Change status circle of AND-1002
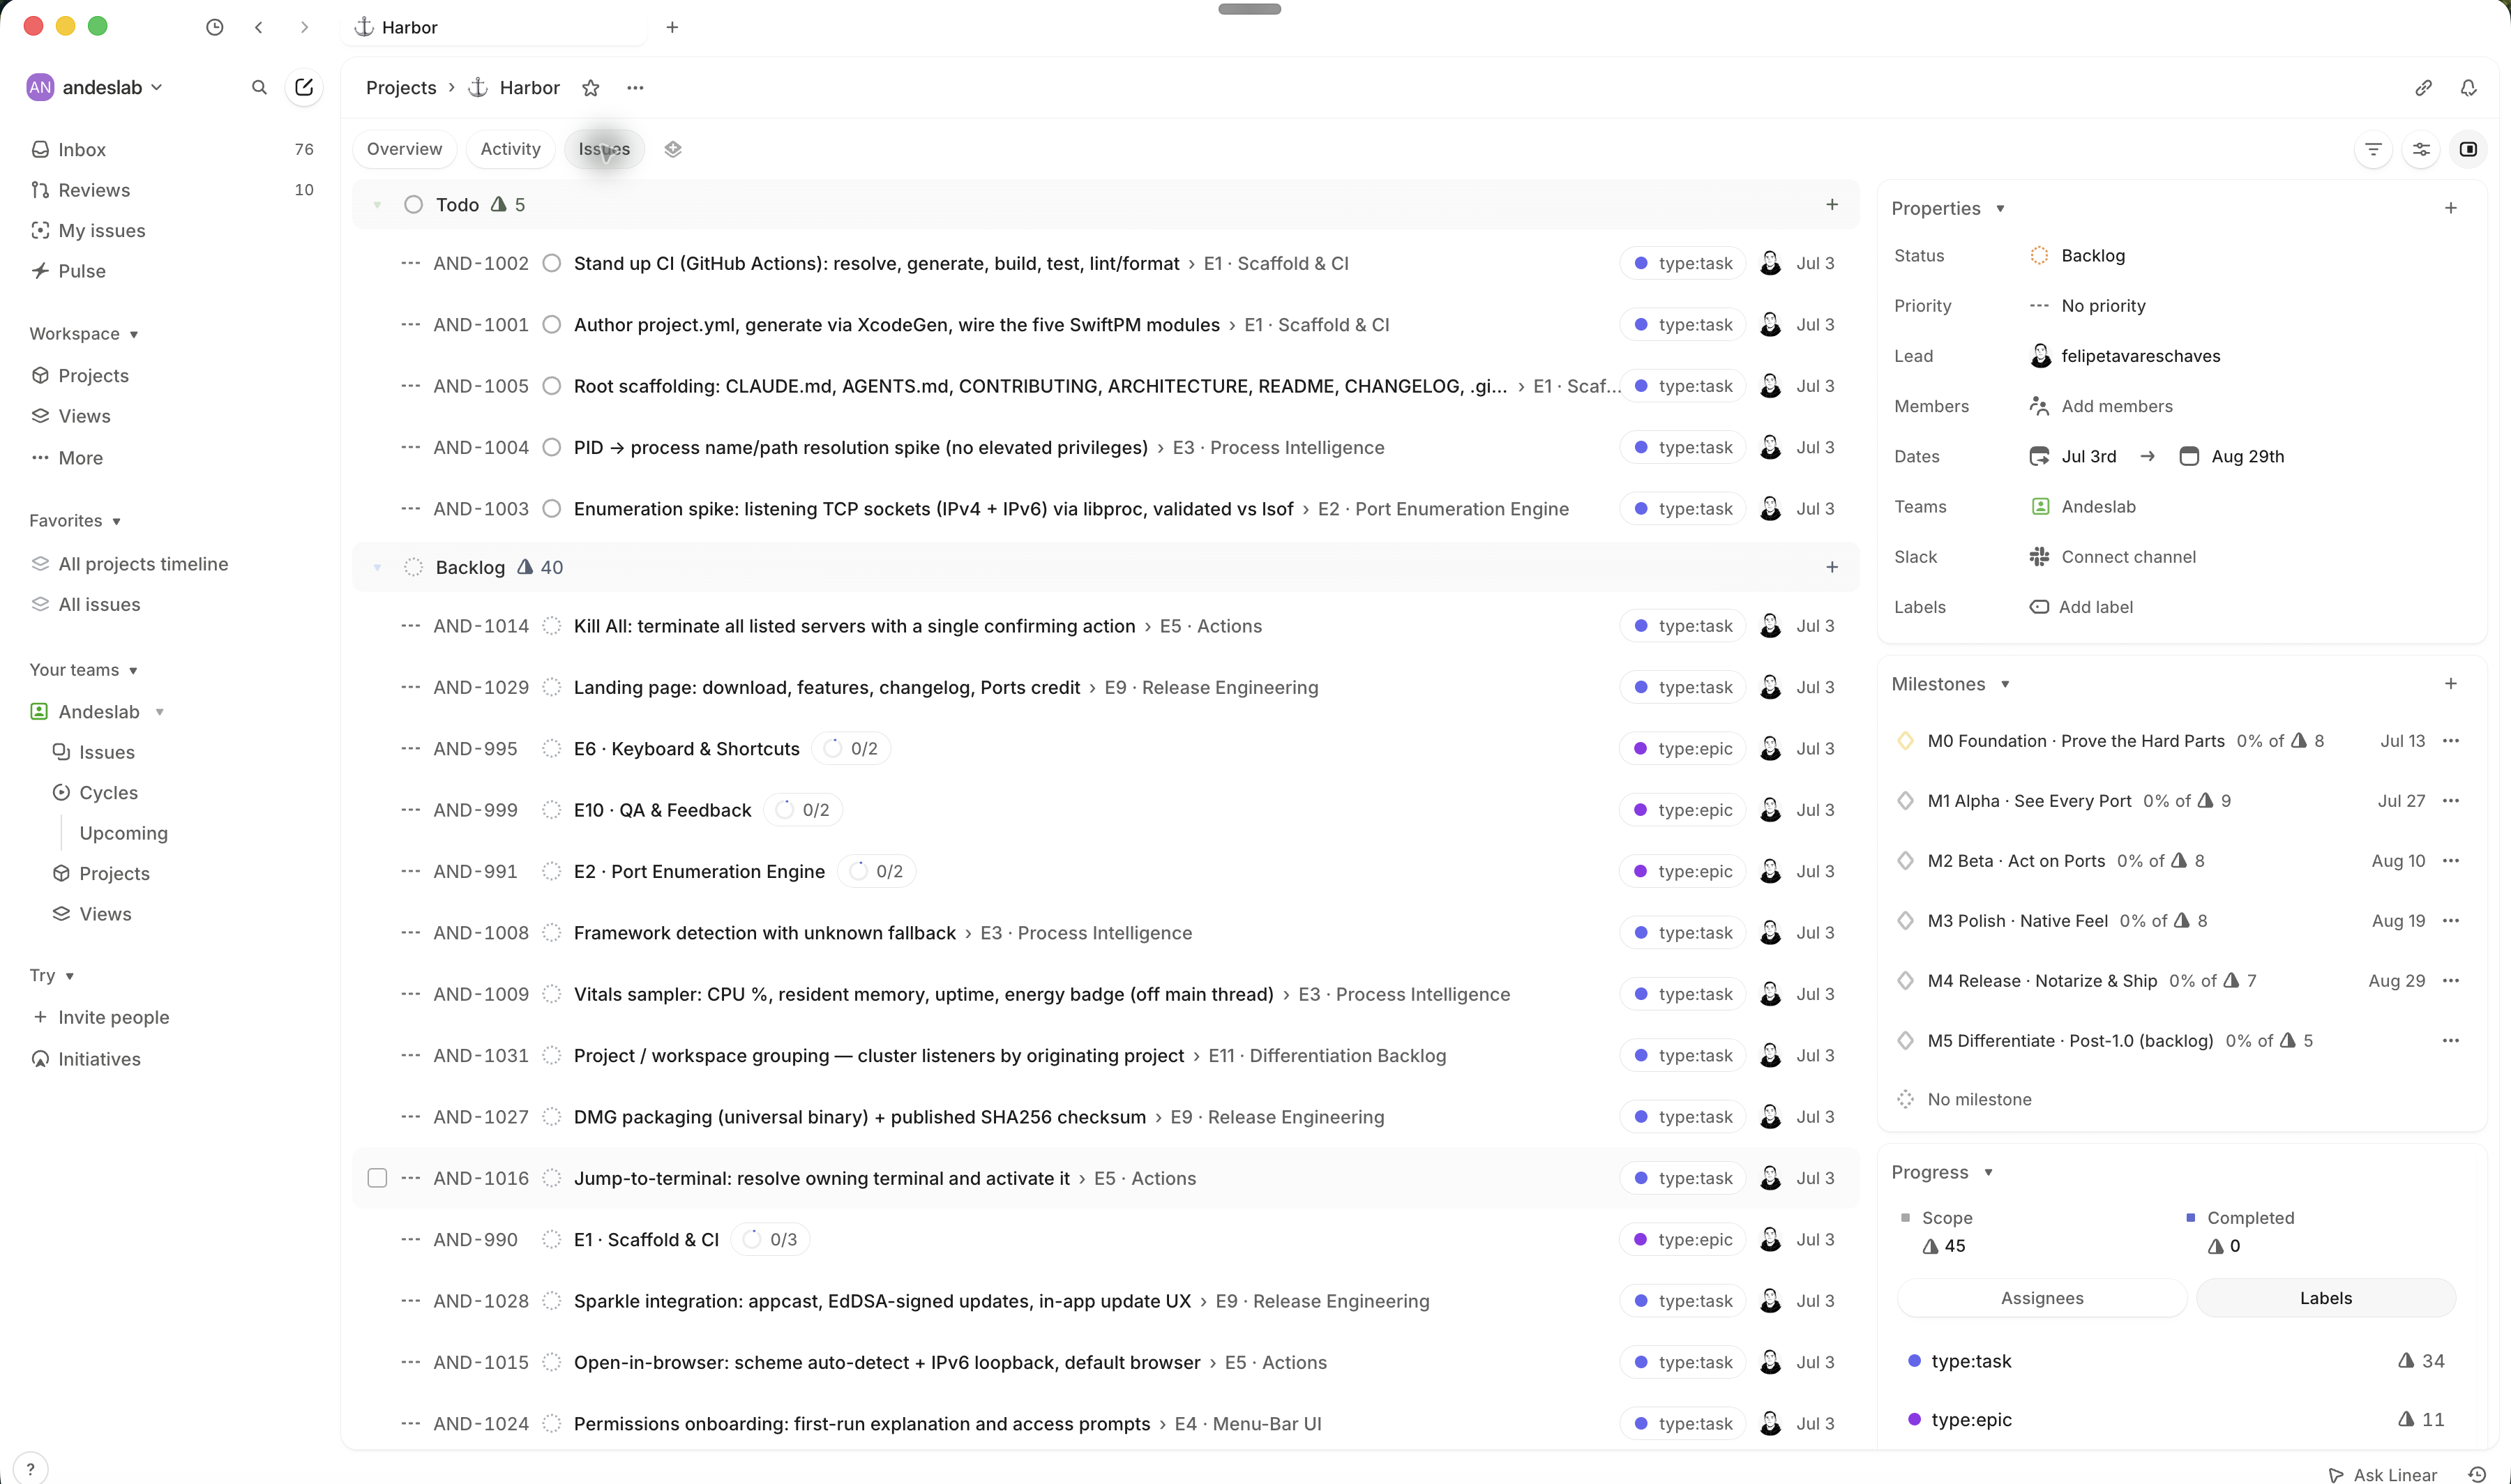This screenshot has width=2511, height=1484. coord(551,263)
